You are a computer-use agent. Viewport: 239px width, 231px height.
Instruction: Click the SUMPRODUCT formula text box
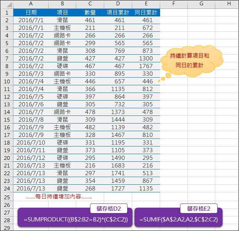75,217
